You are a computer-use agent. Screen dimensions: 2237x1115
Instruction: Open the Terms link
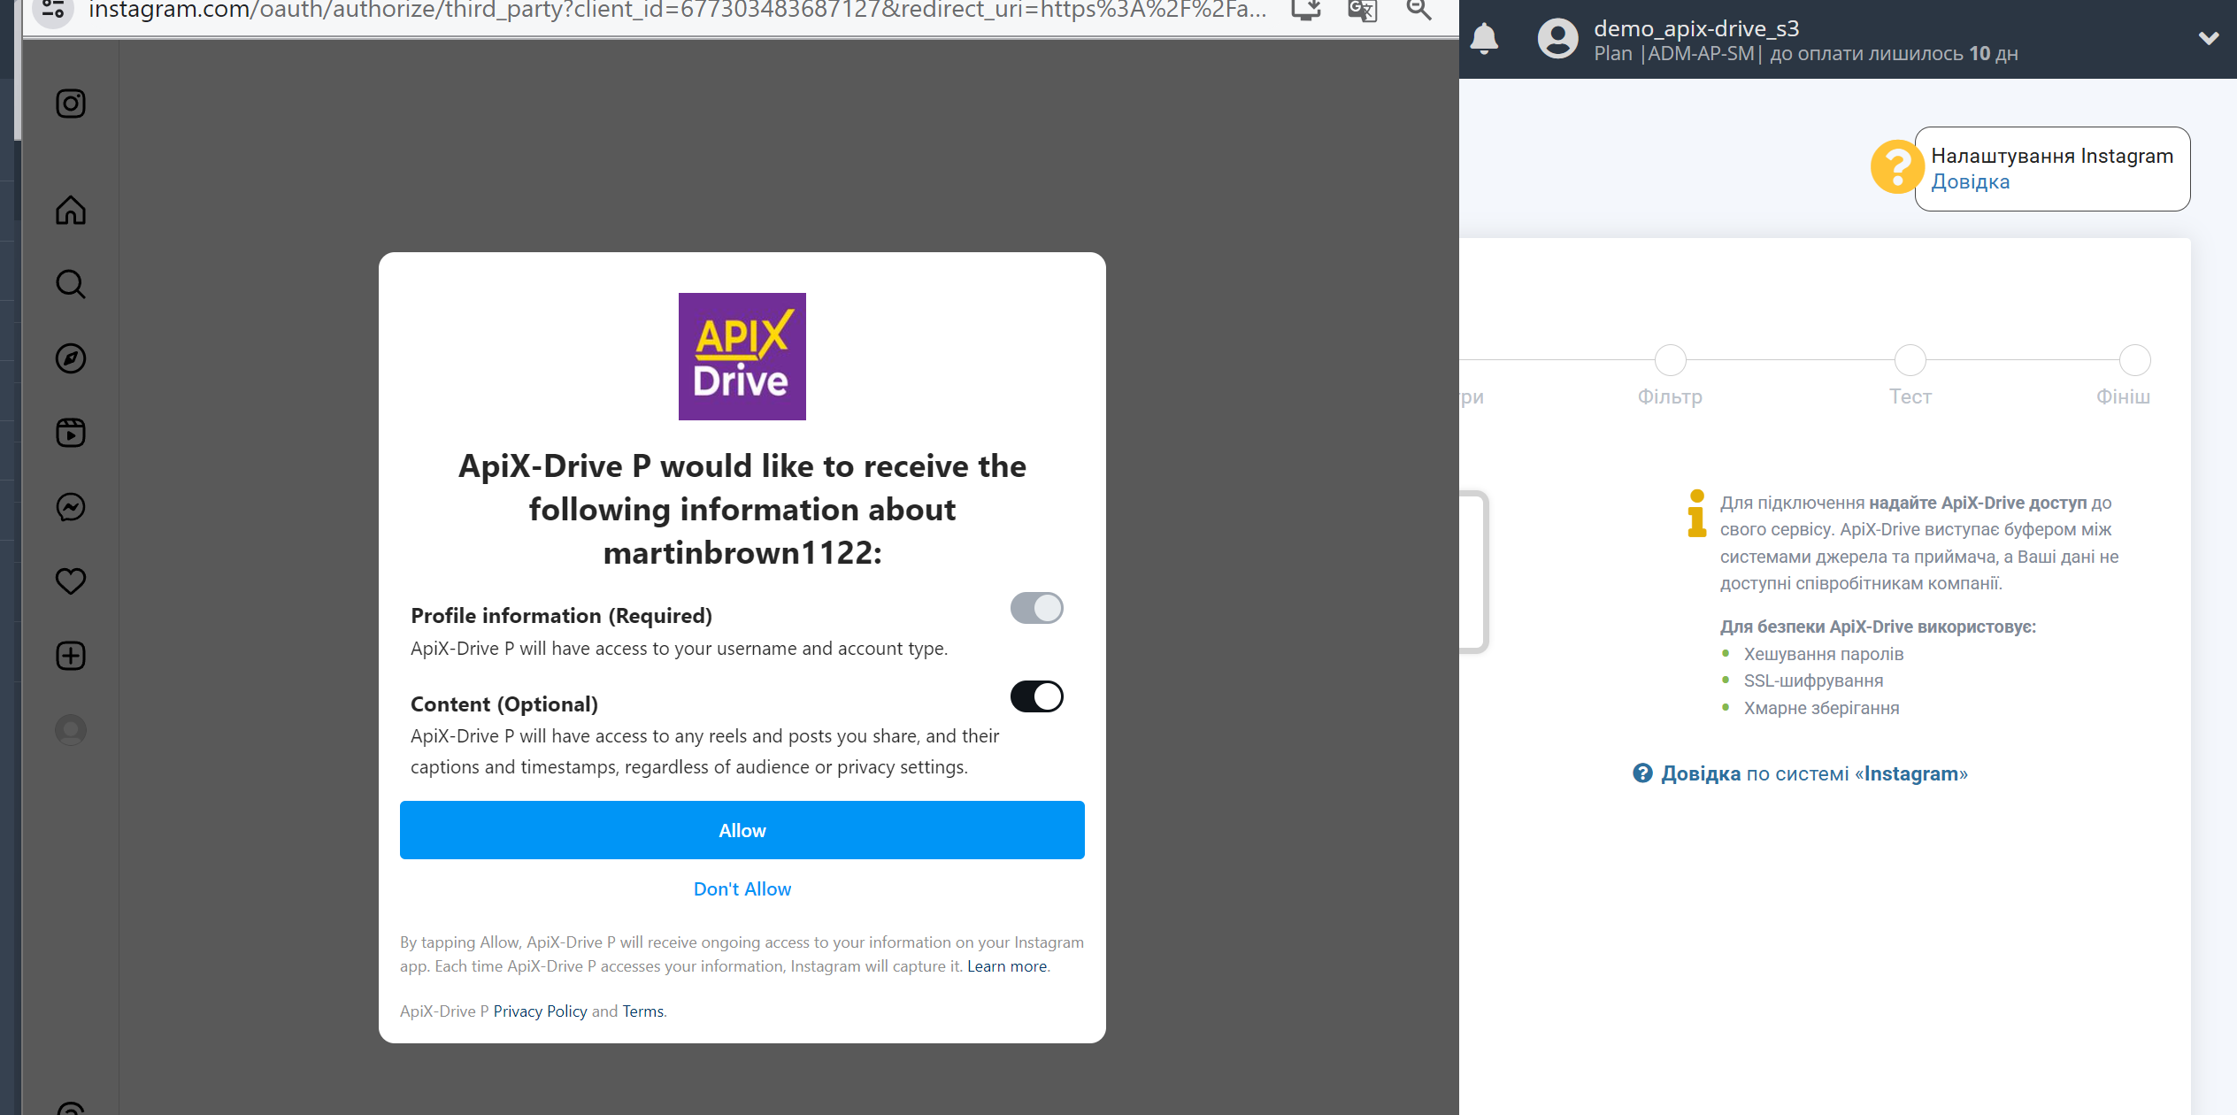click(642, 1011)
